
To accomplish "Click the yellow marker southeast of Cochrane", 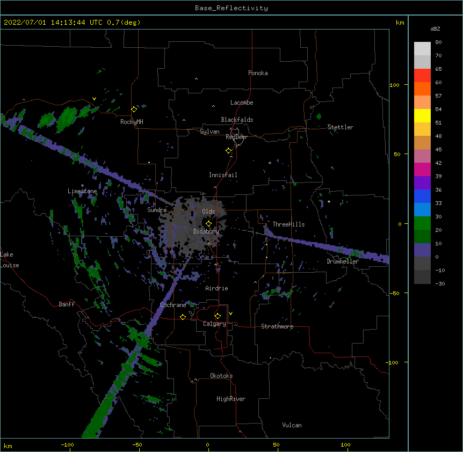I will point(183,317).
